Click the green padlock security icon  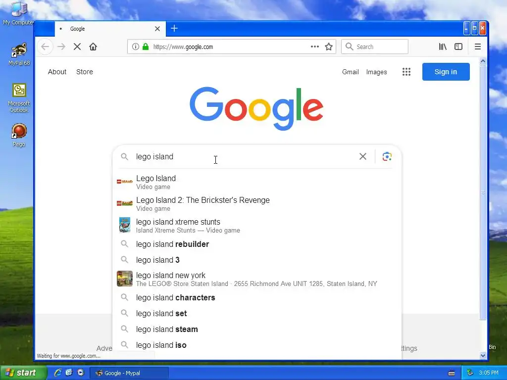[146, 47]
